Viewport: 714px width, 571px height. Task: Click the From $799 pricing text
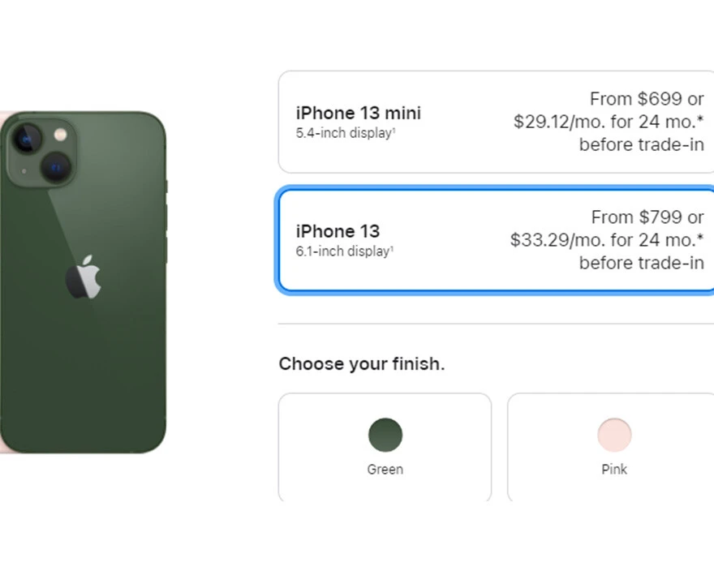tap(647, 217)
